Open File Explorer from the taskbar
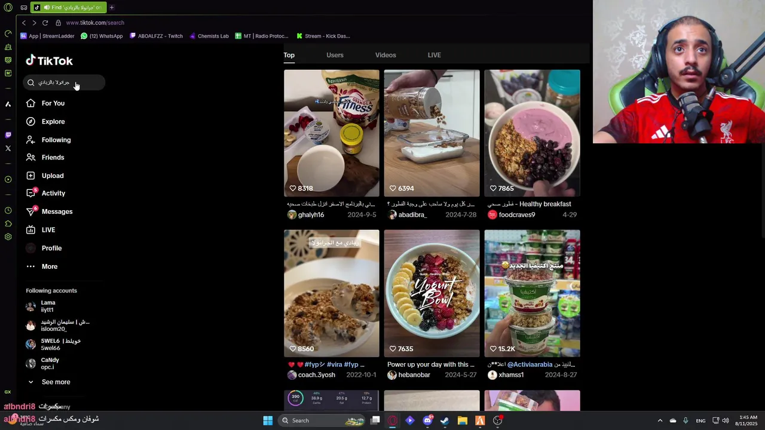 [463, 420]
